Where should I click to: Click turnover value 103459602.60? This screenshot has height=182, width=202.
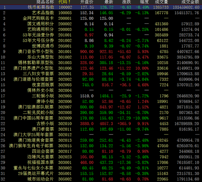186,7
